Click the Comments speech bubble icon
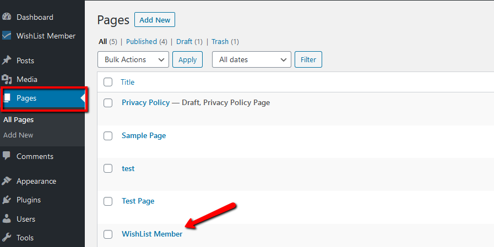Image resolution: width=494 pixels, height=247 pixels. [7, 156]
